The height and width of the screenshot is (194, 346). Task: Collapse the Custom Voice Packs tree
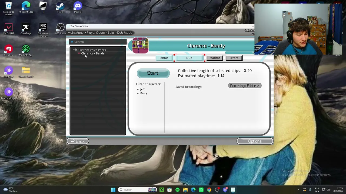(x=74, y=50)
